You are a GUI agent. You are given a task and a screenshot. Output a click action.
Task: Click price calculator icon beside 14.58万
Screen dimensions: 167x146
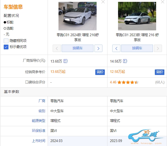pyautogui.click(x=125, y=61)
